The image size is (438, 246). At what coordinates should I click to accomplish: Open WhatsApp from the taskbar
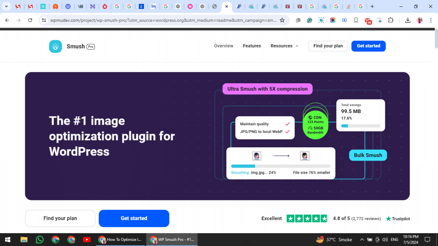point(40,240)
